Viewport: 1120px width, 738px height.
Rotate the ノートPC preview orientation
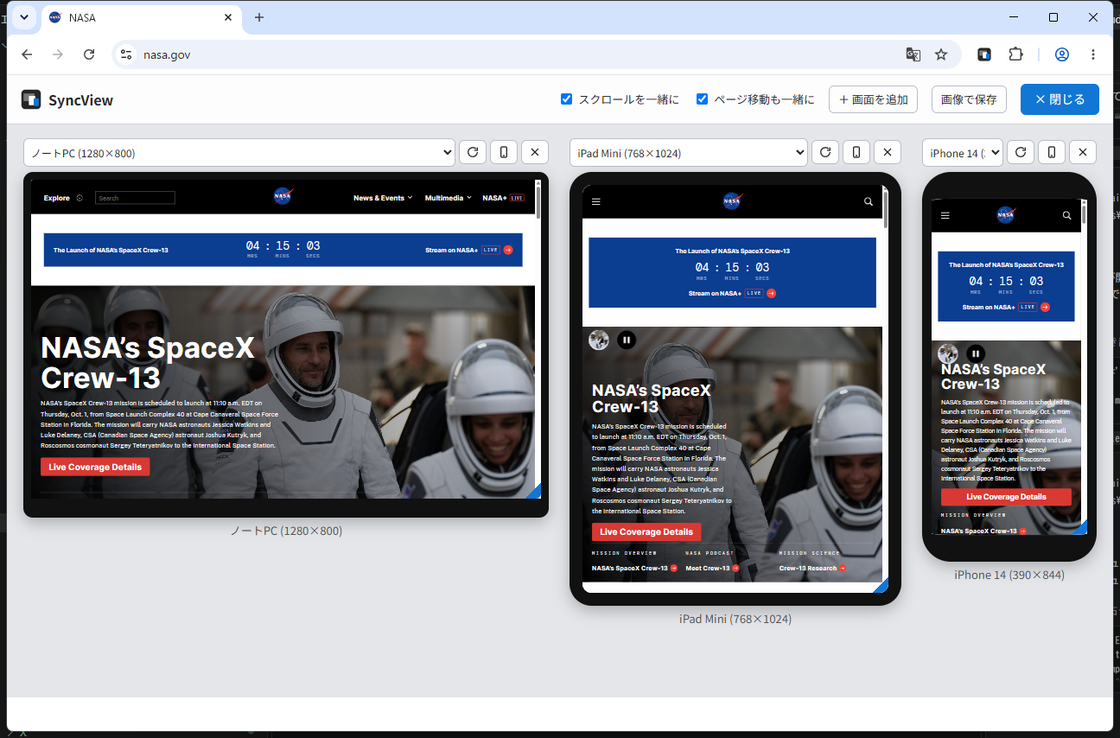pos(504,153)
